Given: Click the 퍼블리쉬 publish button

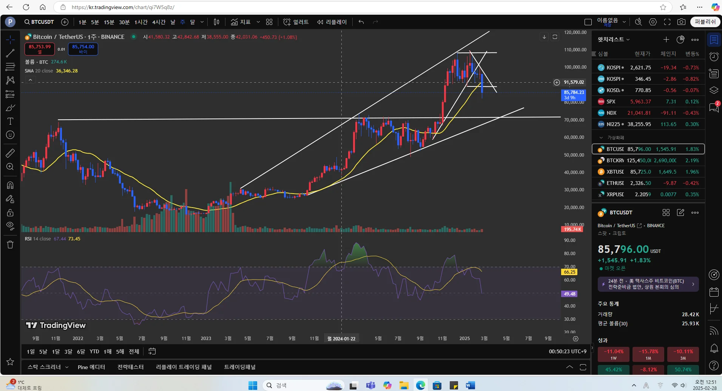Looking at the screenshot, I should tap(705, 22).
